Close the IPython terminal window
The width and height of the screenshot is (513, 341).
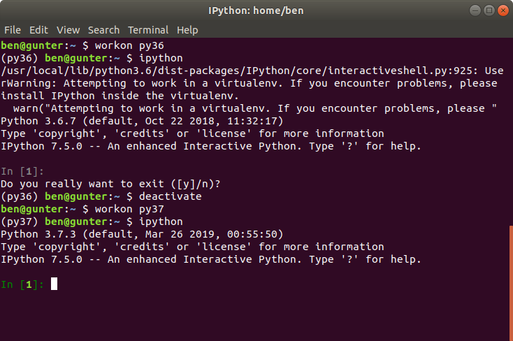pyautogui.click(x=503, y=10)
